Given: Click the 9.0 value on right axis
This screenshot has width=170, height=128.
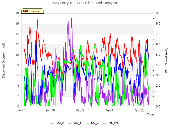Looking at the screenshot, I should click(158, 13).
